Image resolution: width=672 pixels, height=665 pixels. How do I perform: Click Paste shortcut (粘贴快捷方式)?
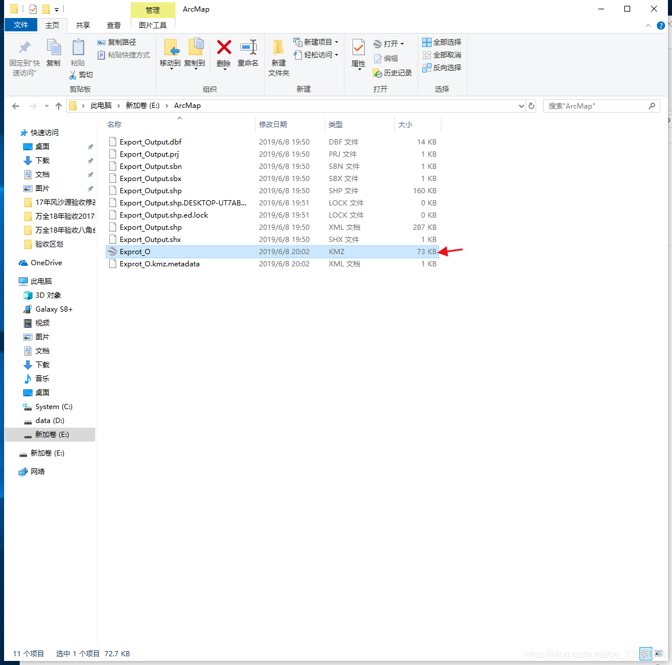[x=124, y=55]
